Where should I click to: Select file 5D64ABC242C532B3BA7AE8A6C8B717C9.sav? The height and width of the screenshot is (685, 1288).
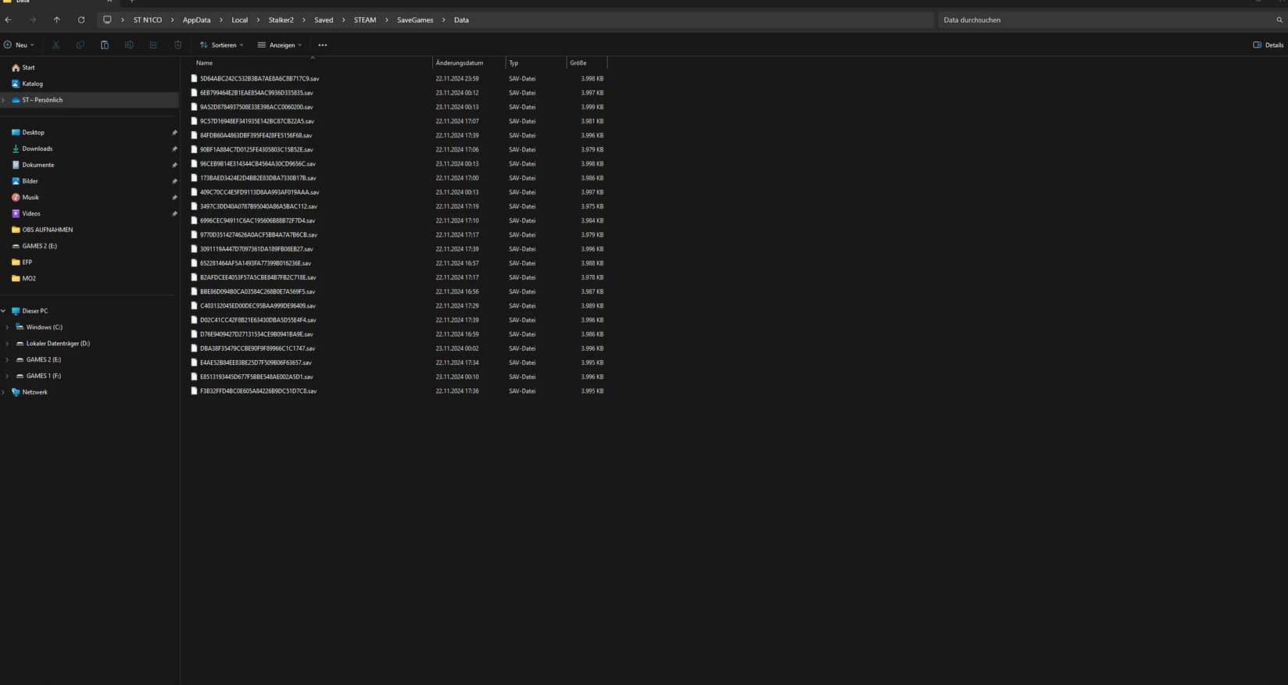click(x=259, y=79)
